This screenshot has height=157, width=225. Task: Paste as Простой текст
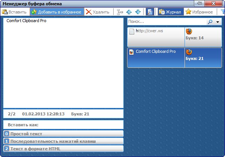[x=63, y=134]
